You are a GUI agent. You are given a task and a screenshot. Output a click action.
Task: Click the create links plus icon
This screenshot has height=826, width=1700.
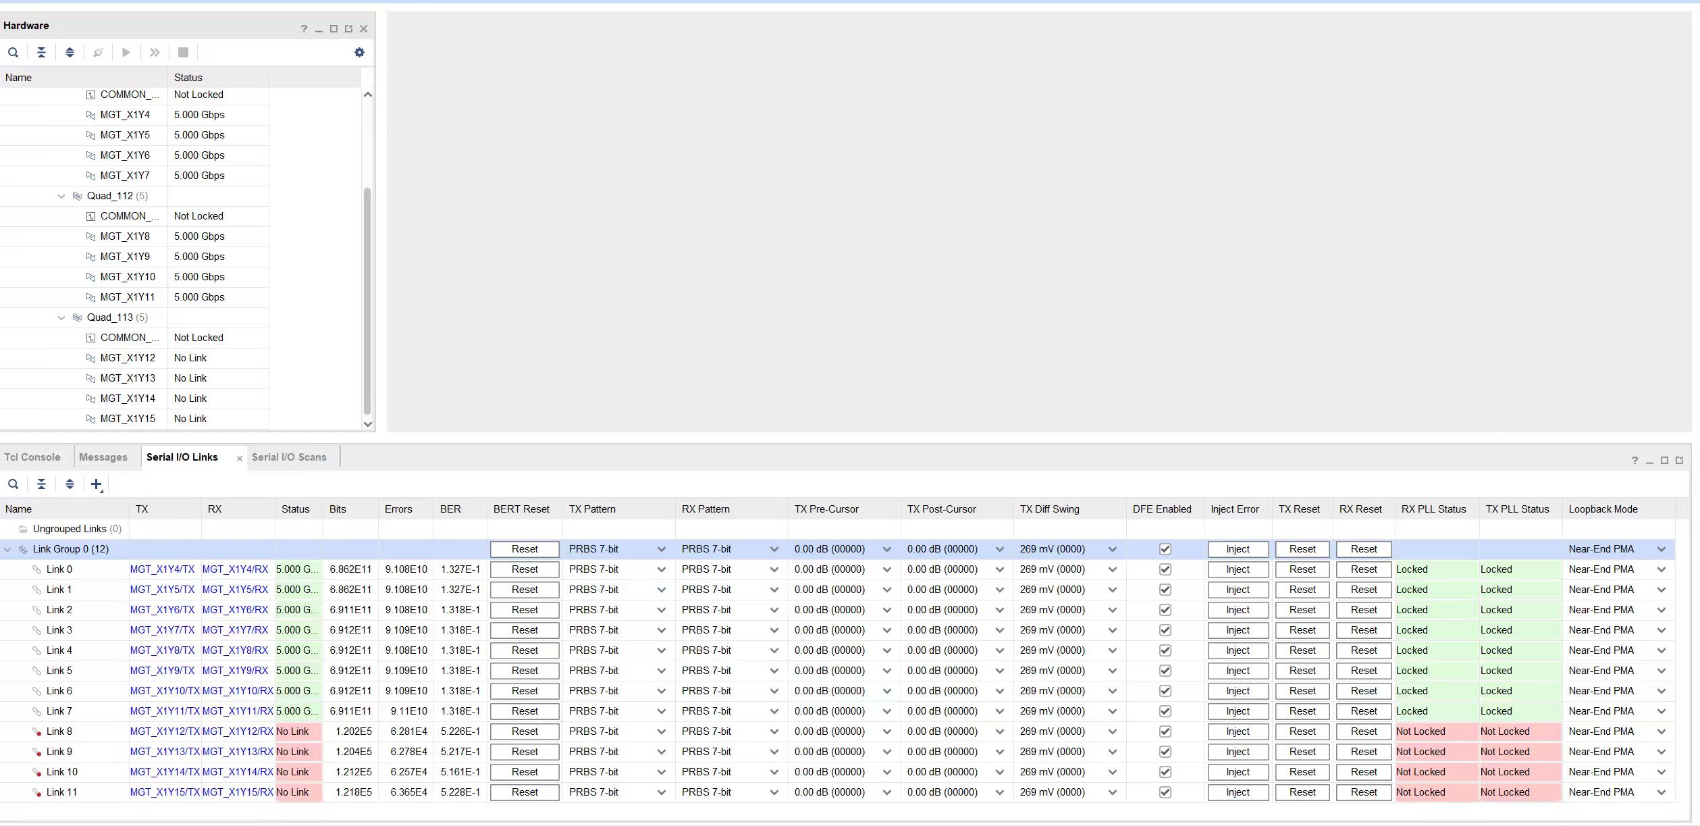point(97,484)
